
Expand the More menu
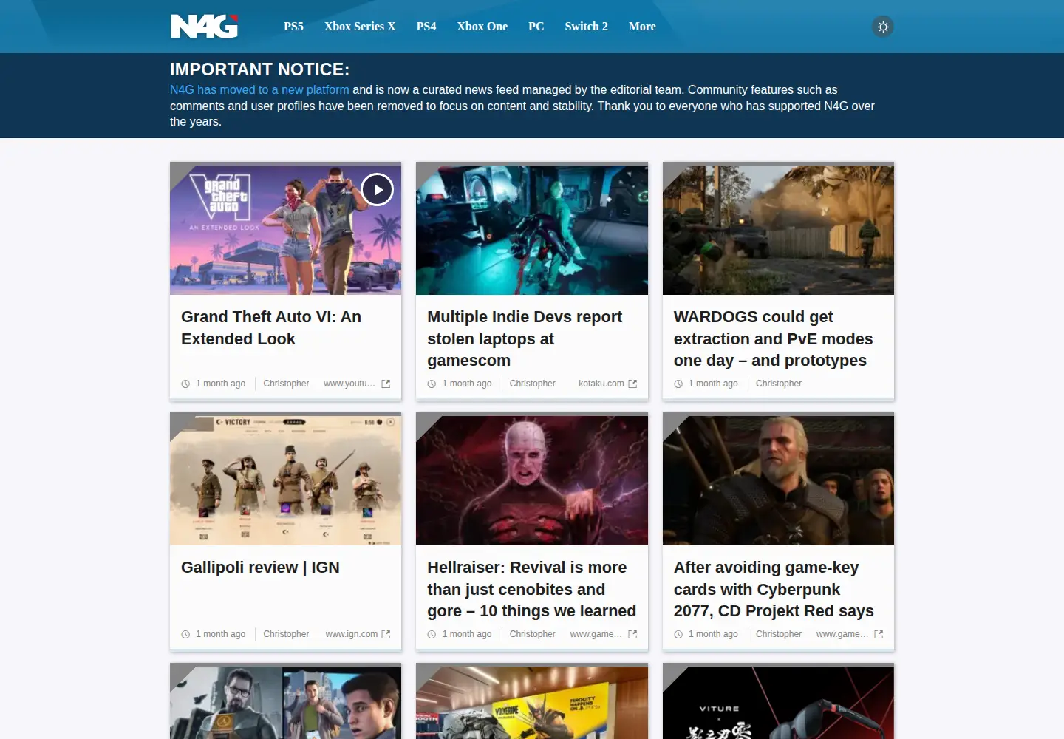(x=642, y=27)
